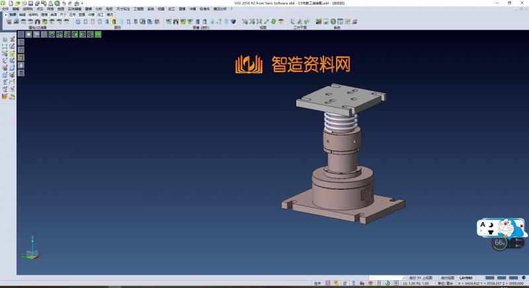Screen dimensions: 529x288
Task: Click the first icon of the viewport view toolbar
Action: [x=21, y=34]
